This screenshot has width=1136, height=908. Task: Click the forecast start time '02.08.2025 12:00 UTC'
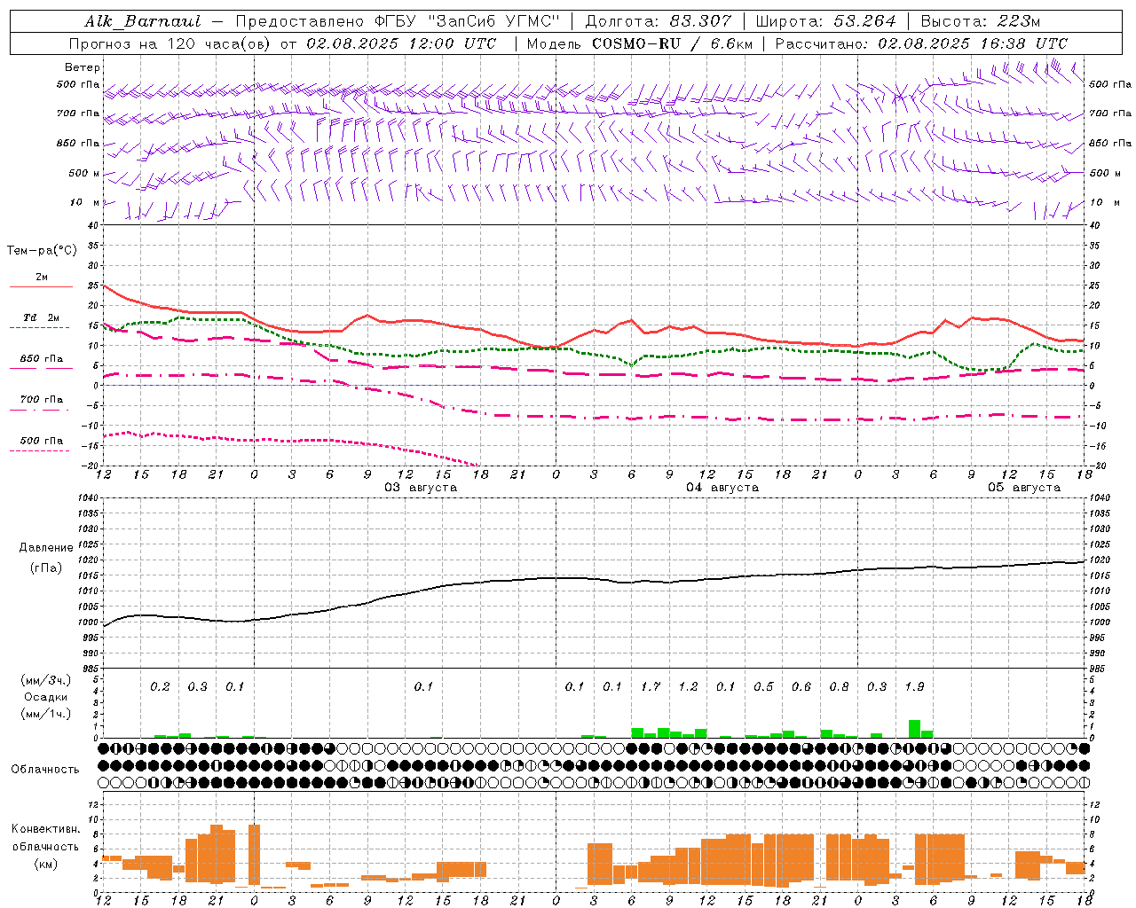401,43
